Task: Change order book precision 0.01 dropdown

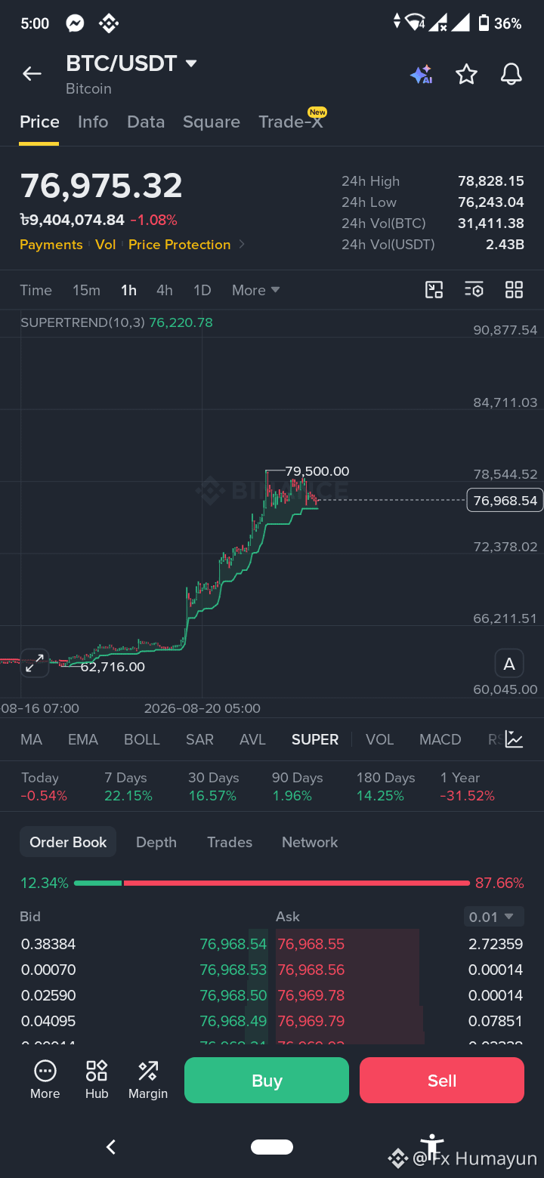Action: point(493,917)
